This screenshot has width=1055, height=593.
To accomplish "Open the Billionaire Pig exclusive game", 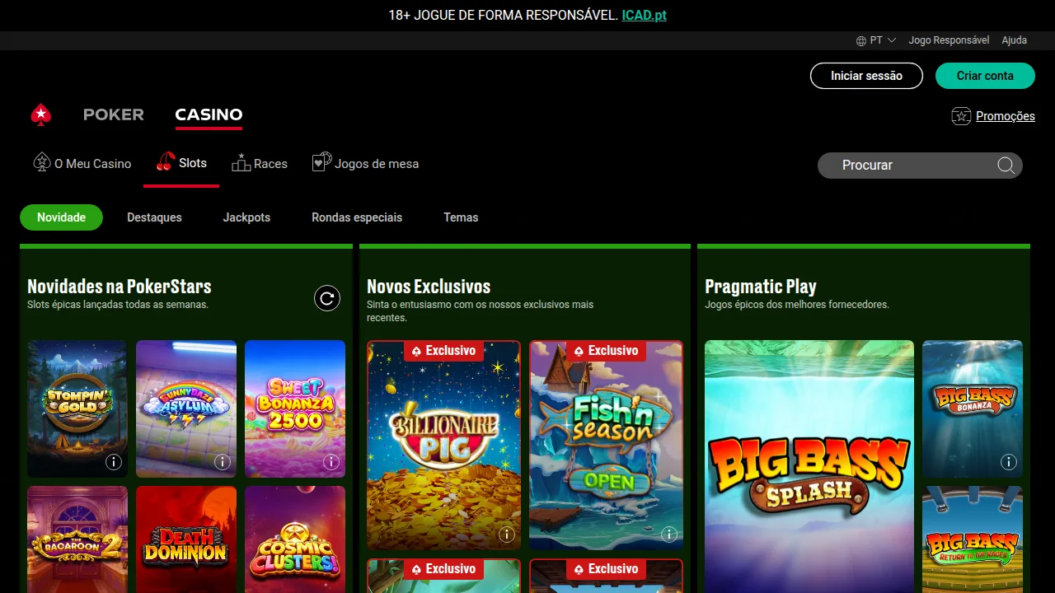I will [443, 446].
